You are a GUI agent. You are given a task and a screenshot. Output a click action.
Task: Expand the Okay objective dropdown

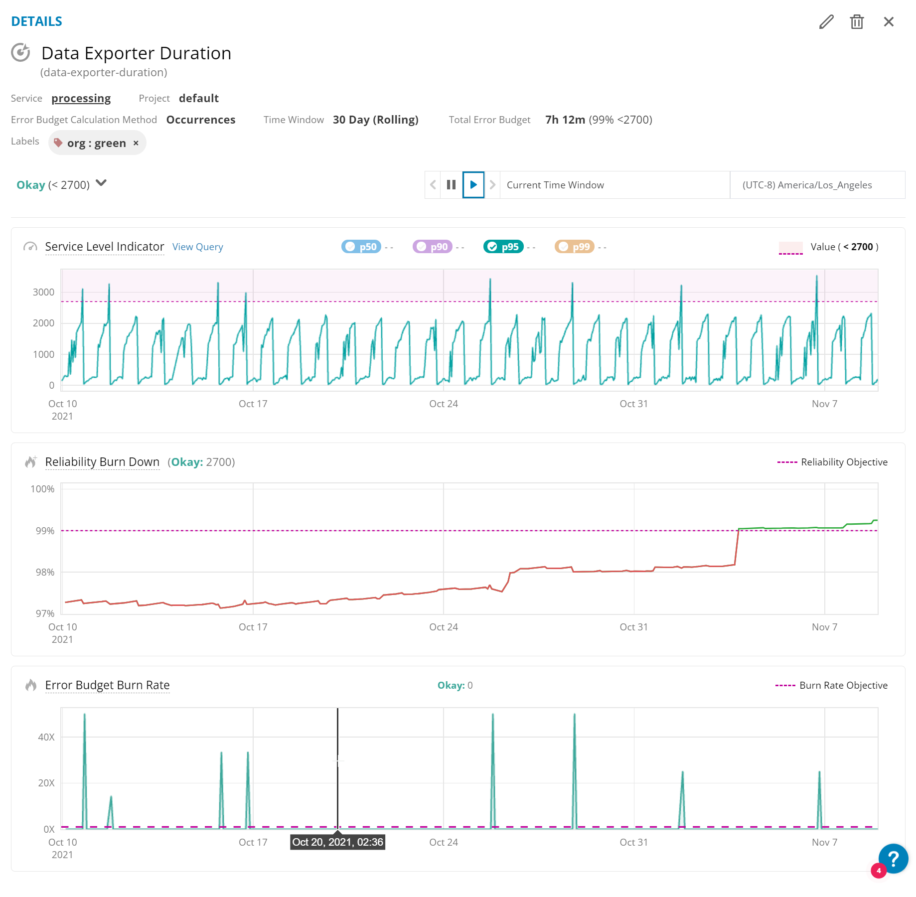(101, 183)
